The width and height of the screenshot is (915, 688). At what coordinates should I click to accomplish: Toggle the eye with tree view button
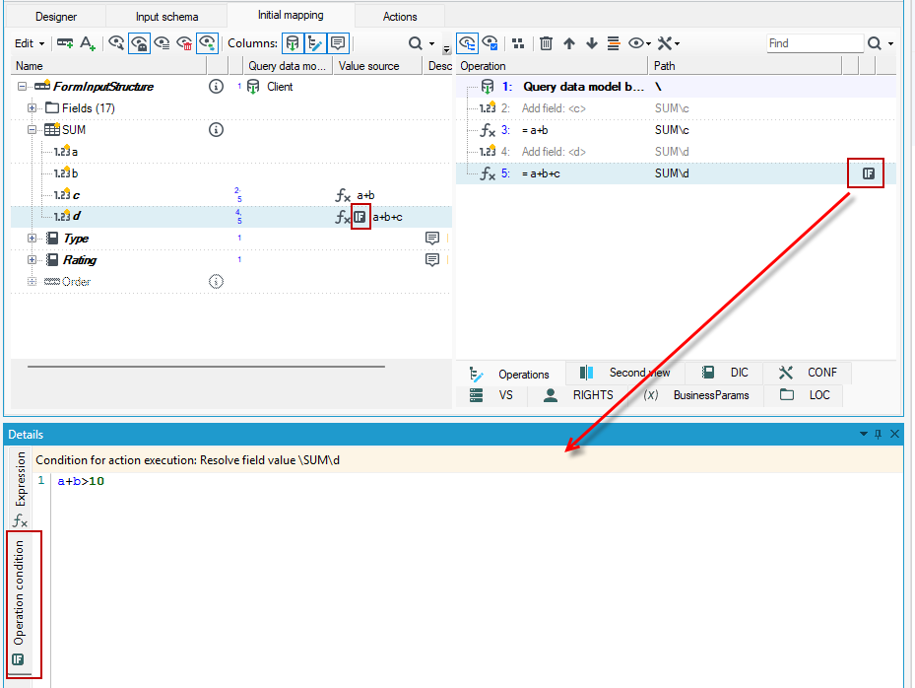click(466, 43)
